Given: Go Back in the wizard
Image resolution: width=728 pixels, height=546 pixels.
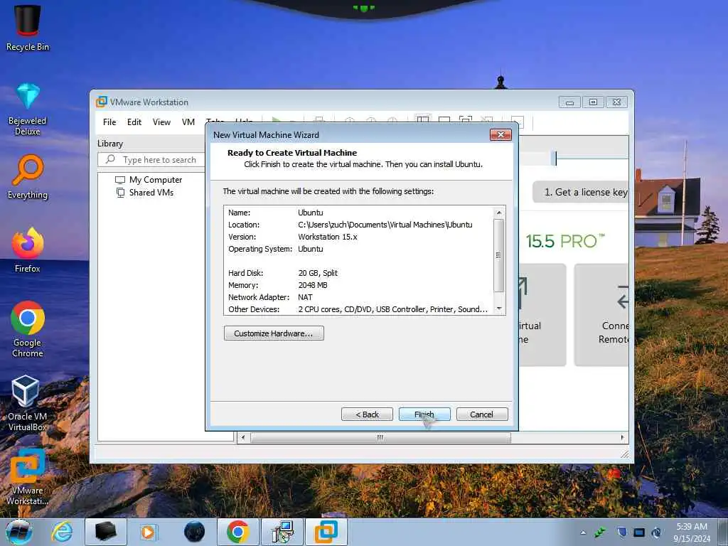Looking at the screenshot, I should (367, 414).
